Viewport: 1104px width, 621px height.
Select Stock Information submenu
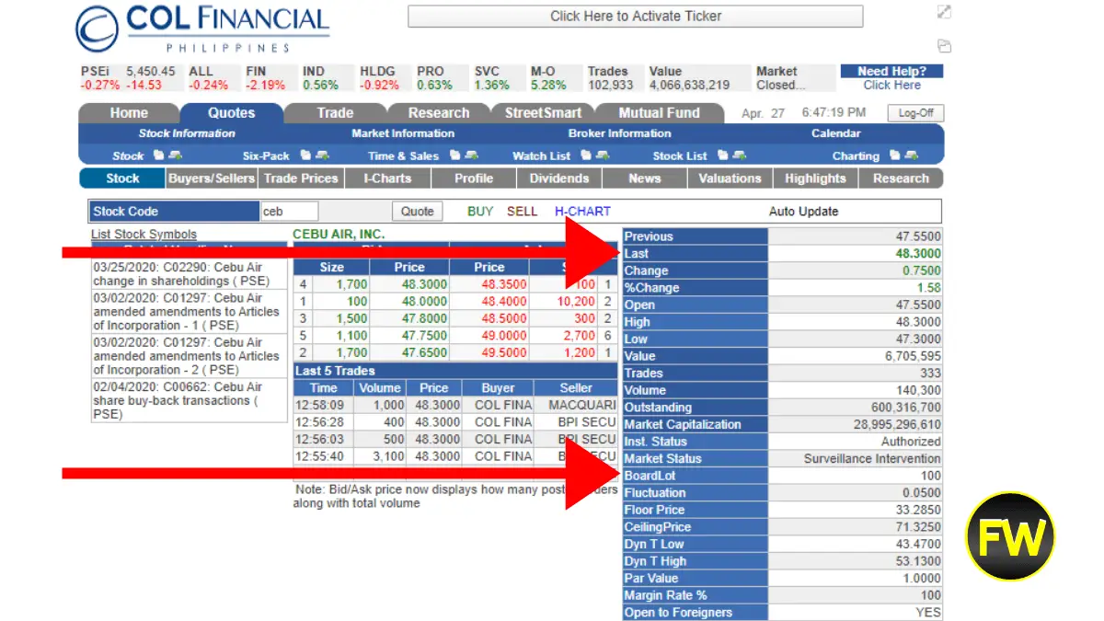(x=187, y=133)
